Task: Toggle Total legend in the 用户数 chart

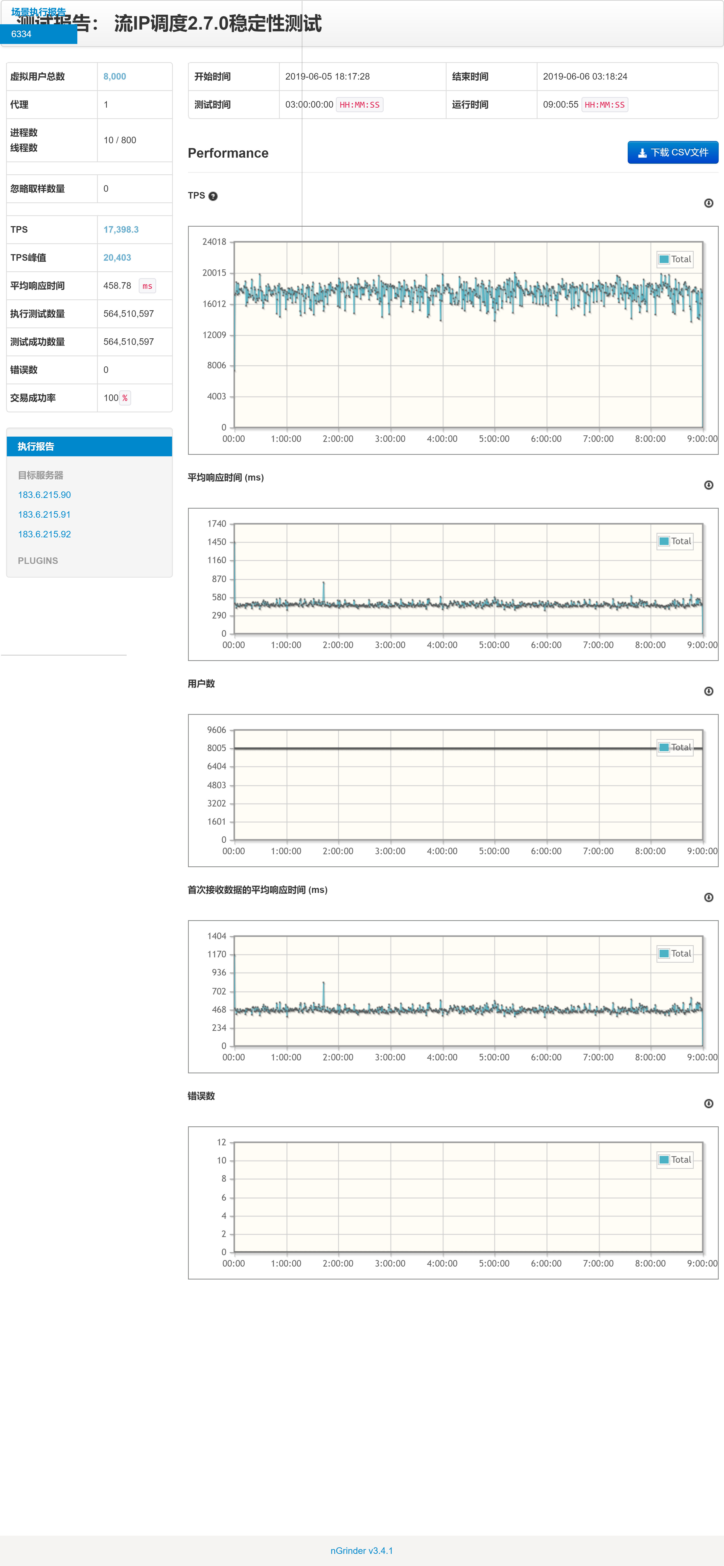Action: click(x=664, y=747)
